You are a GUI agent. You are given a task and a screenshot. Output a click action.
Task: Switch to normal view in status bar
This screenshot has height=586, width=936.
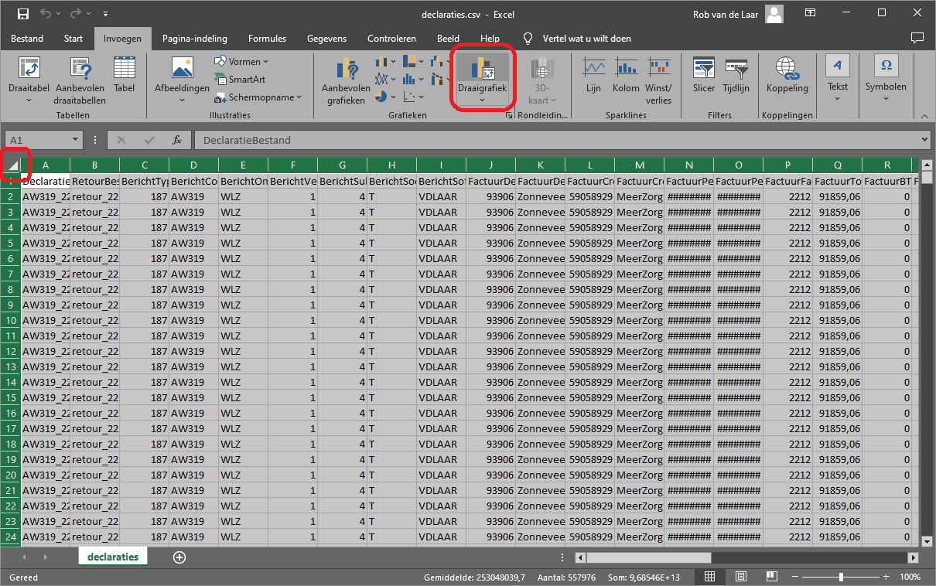(x=709, y=577)
